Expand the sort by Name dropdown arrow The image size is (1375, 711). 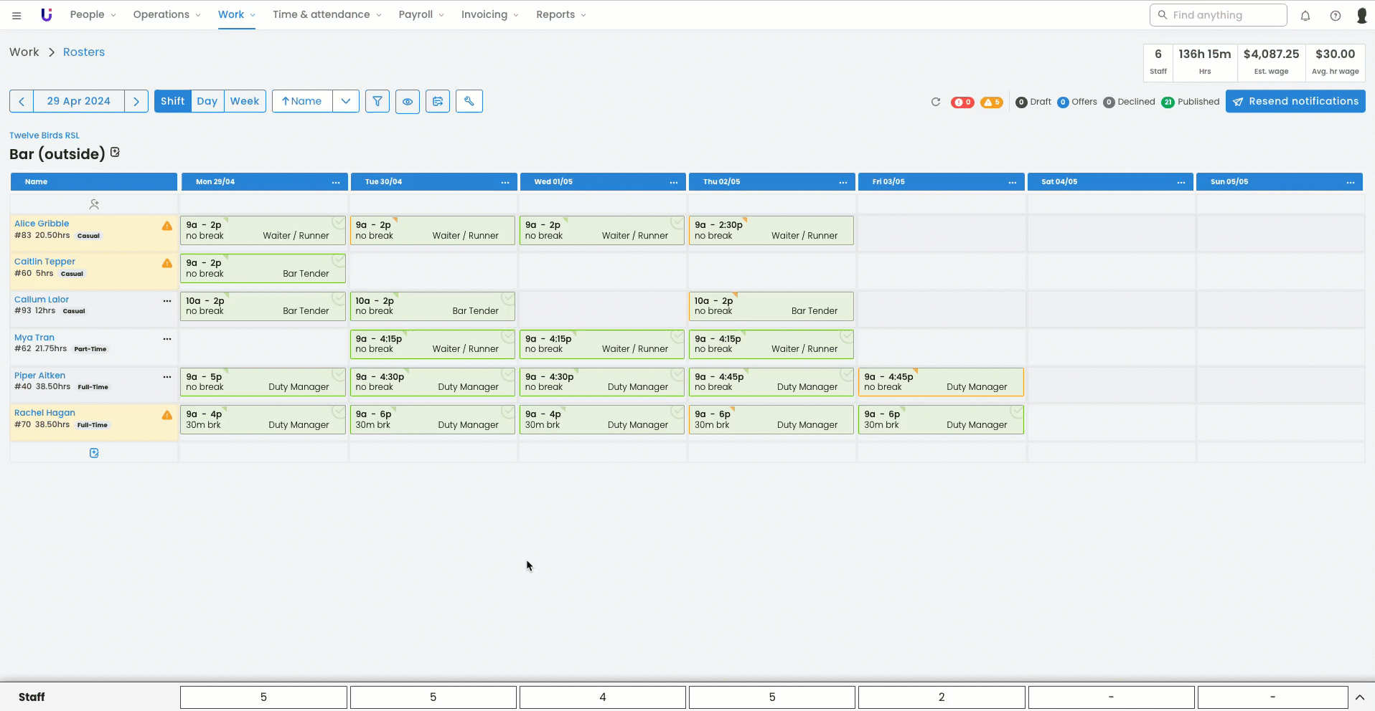click(x=346, y=101)
